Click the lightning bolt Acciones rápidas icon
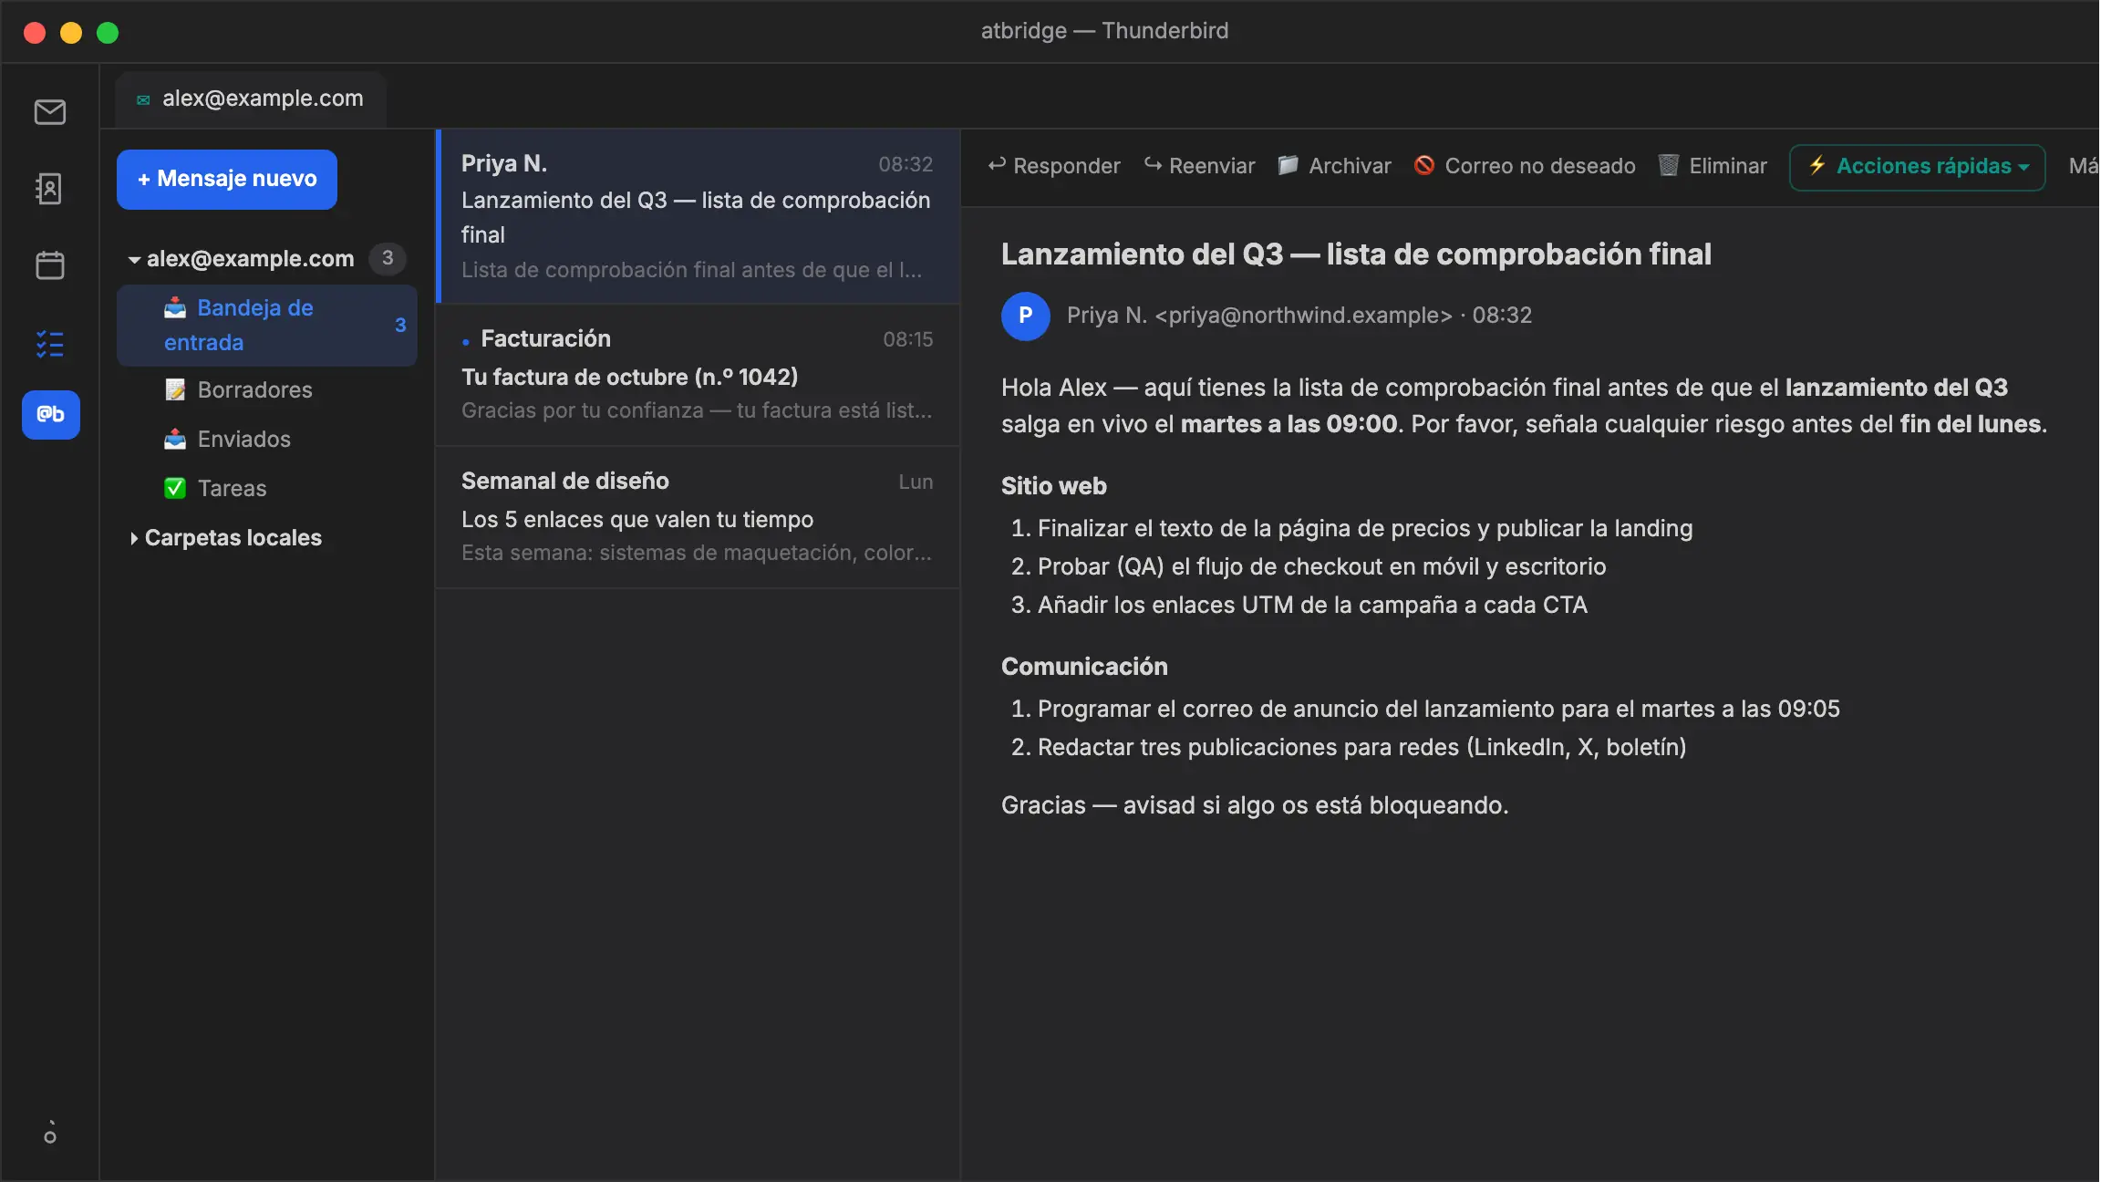The height and width of the screenshot is (1182, 2101). [1817, 165]
